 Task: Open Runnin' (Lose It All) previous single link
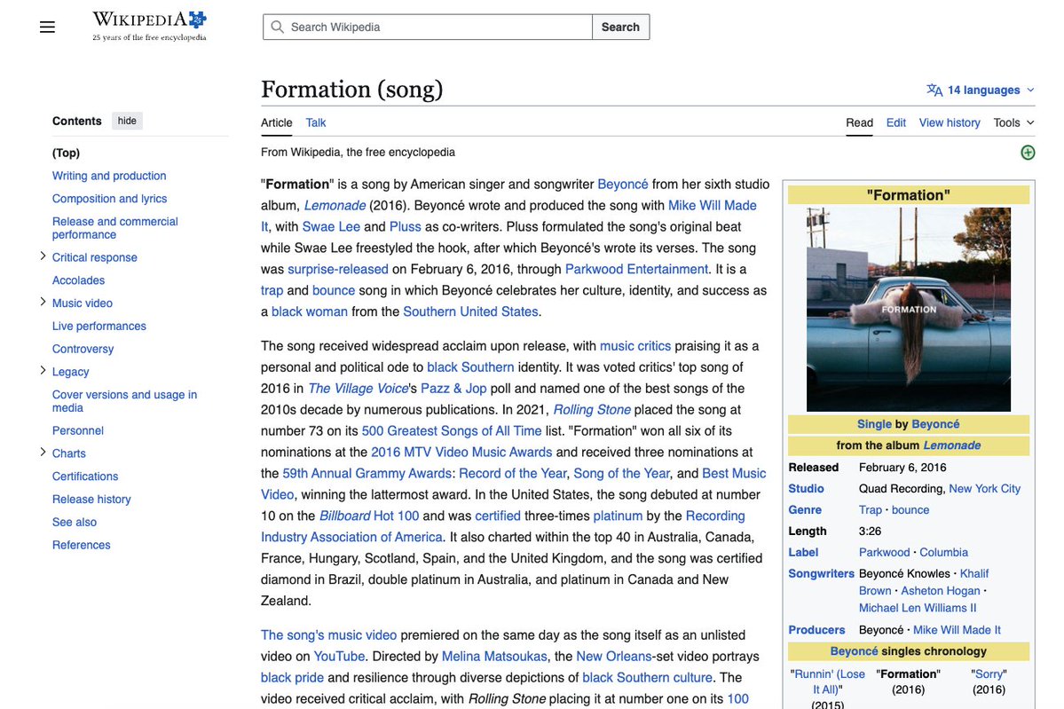tap(828, 681)
